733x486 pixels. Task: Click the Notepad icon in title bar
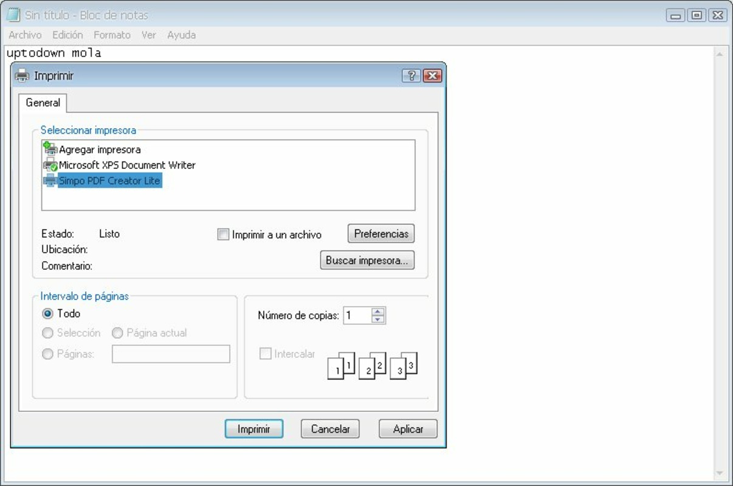[13, 15]
